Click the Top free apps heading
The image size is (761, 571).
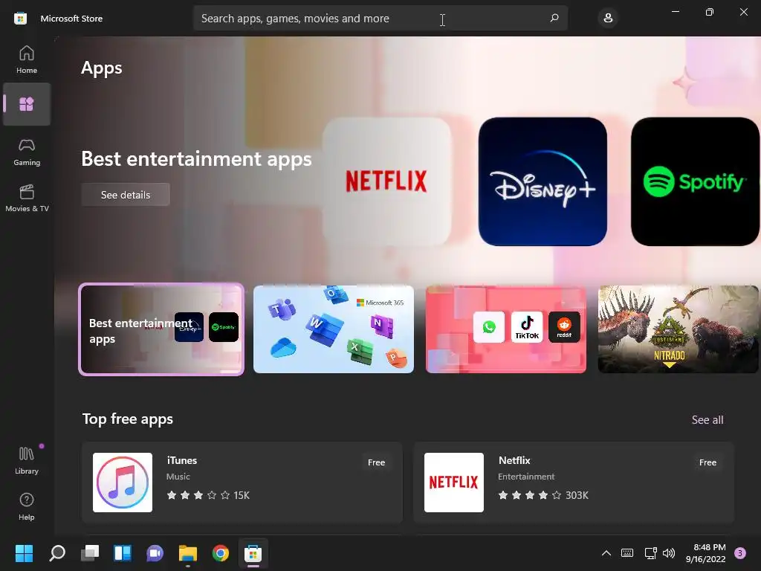click(128, 419)
